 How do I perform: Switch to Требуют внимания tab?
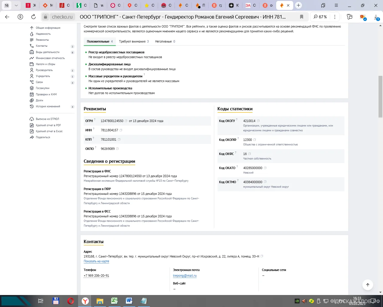(x=134, y=41)
